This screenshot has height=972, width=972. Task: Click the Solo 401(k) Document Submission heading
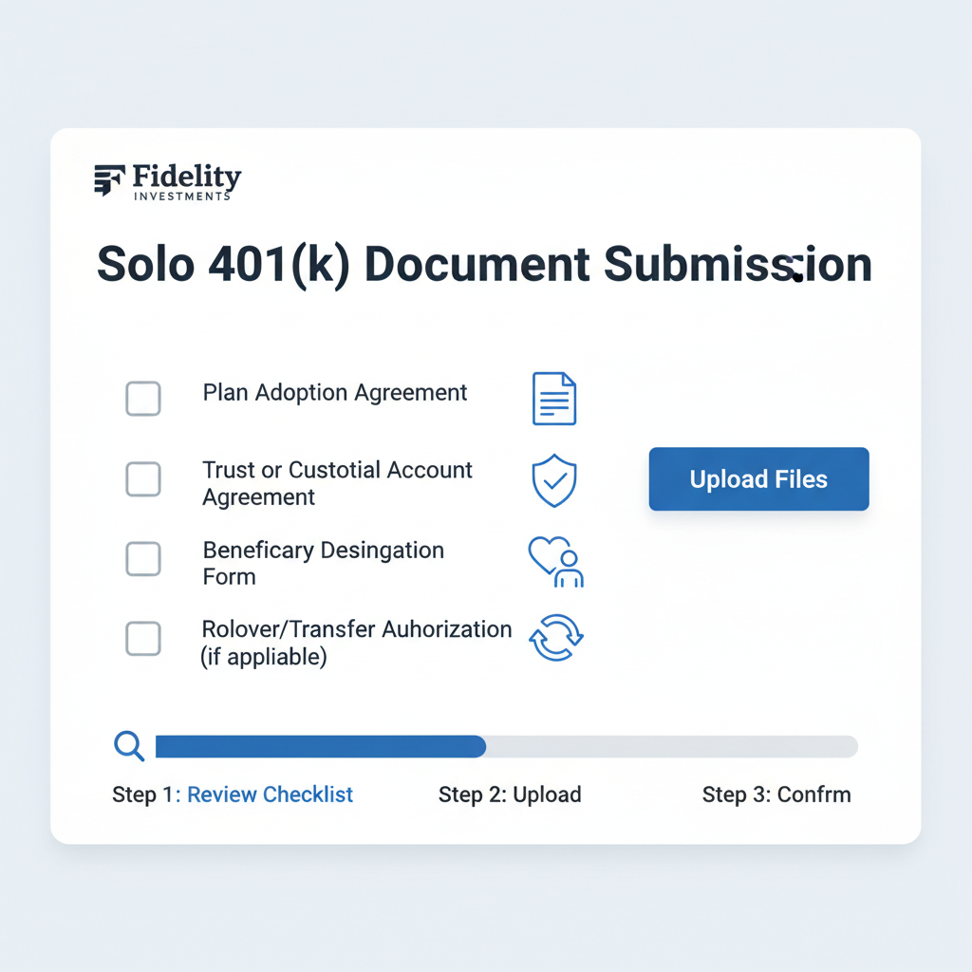coord(483,264)
